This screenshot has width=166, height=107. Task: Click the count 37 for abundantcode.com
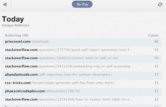point(156,75)
